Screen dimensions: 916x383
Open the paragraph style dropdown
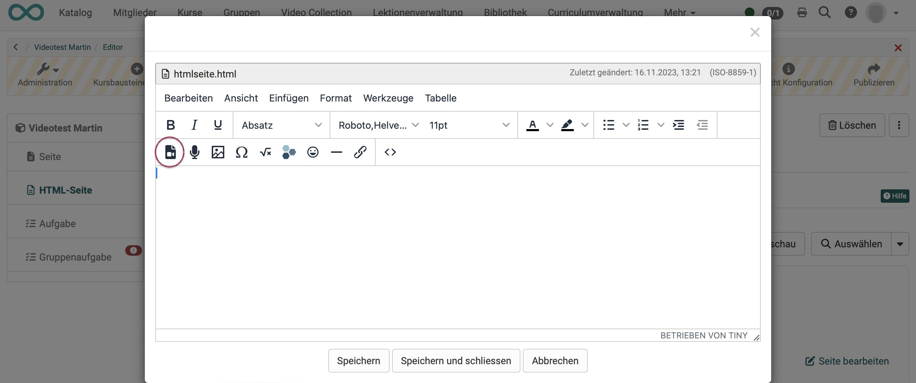coord(281,125)
